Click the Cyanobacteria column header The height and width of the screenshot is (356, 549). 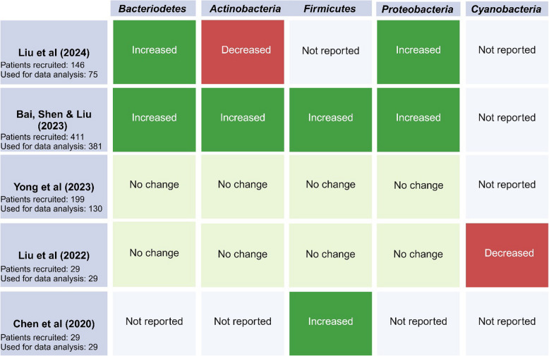tap(507, 9)
